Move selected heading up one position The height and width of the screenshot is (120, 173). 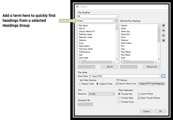(163, 31)
